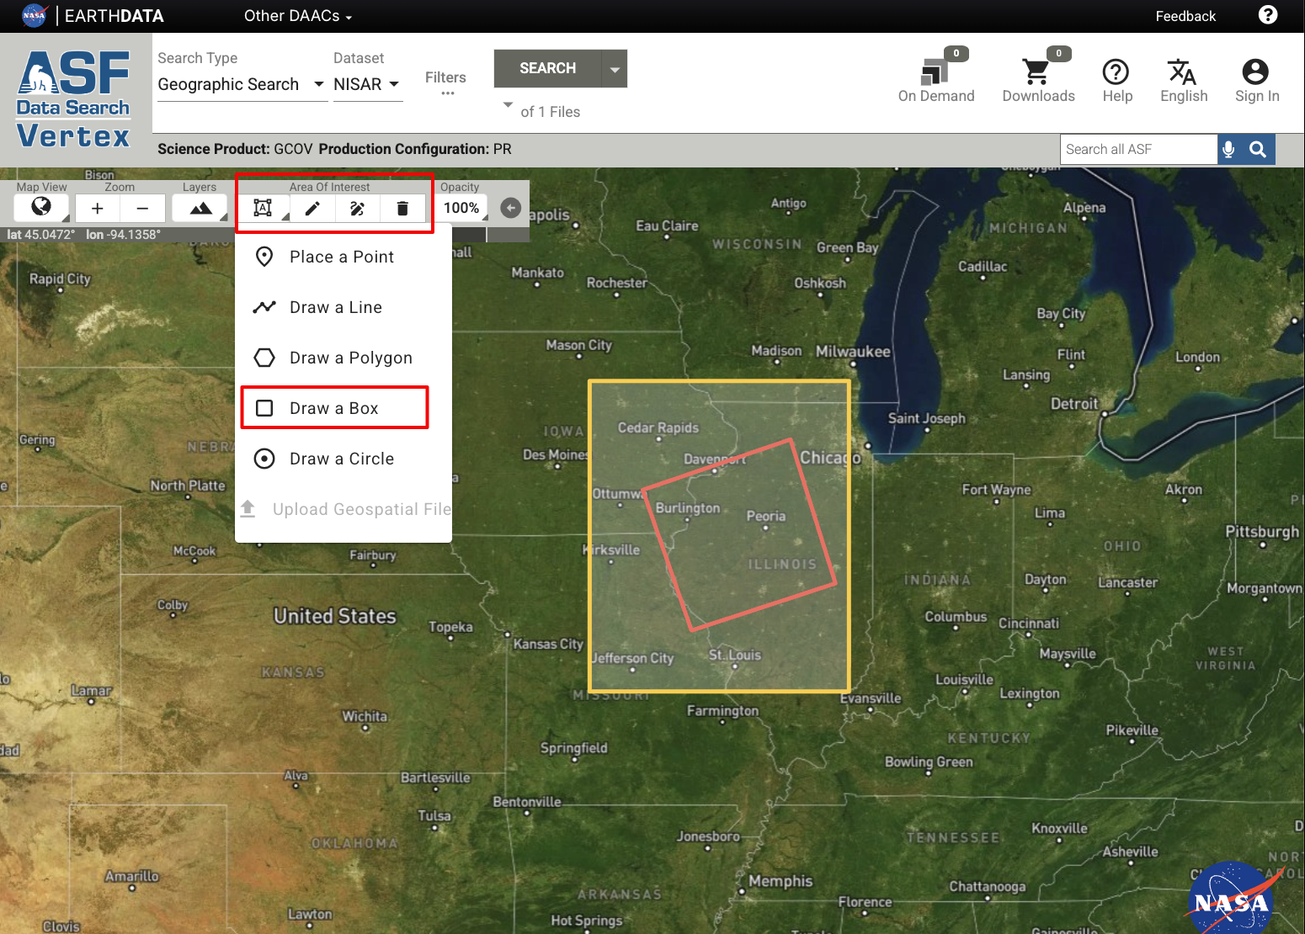
Task: Start a voice search in the ASF search bar
Action: [x=1229, y=149]
